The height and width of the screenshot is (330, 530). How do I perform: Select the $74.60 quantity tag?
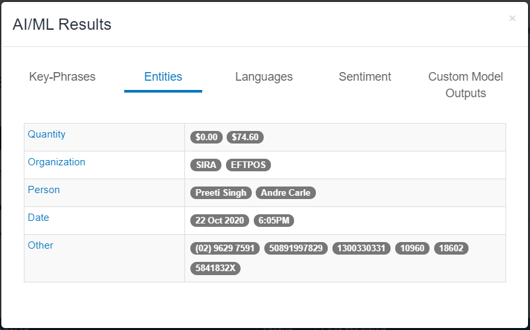245,138
